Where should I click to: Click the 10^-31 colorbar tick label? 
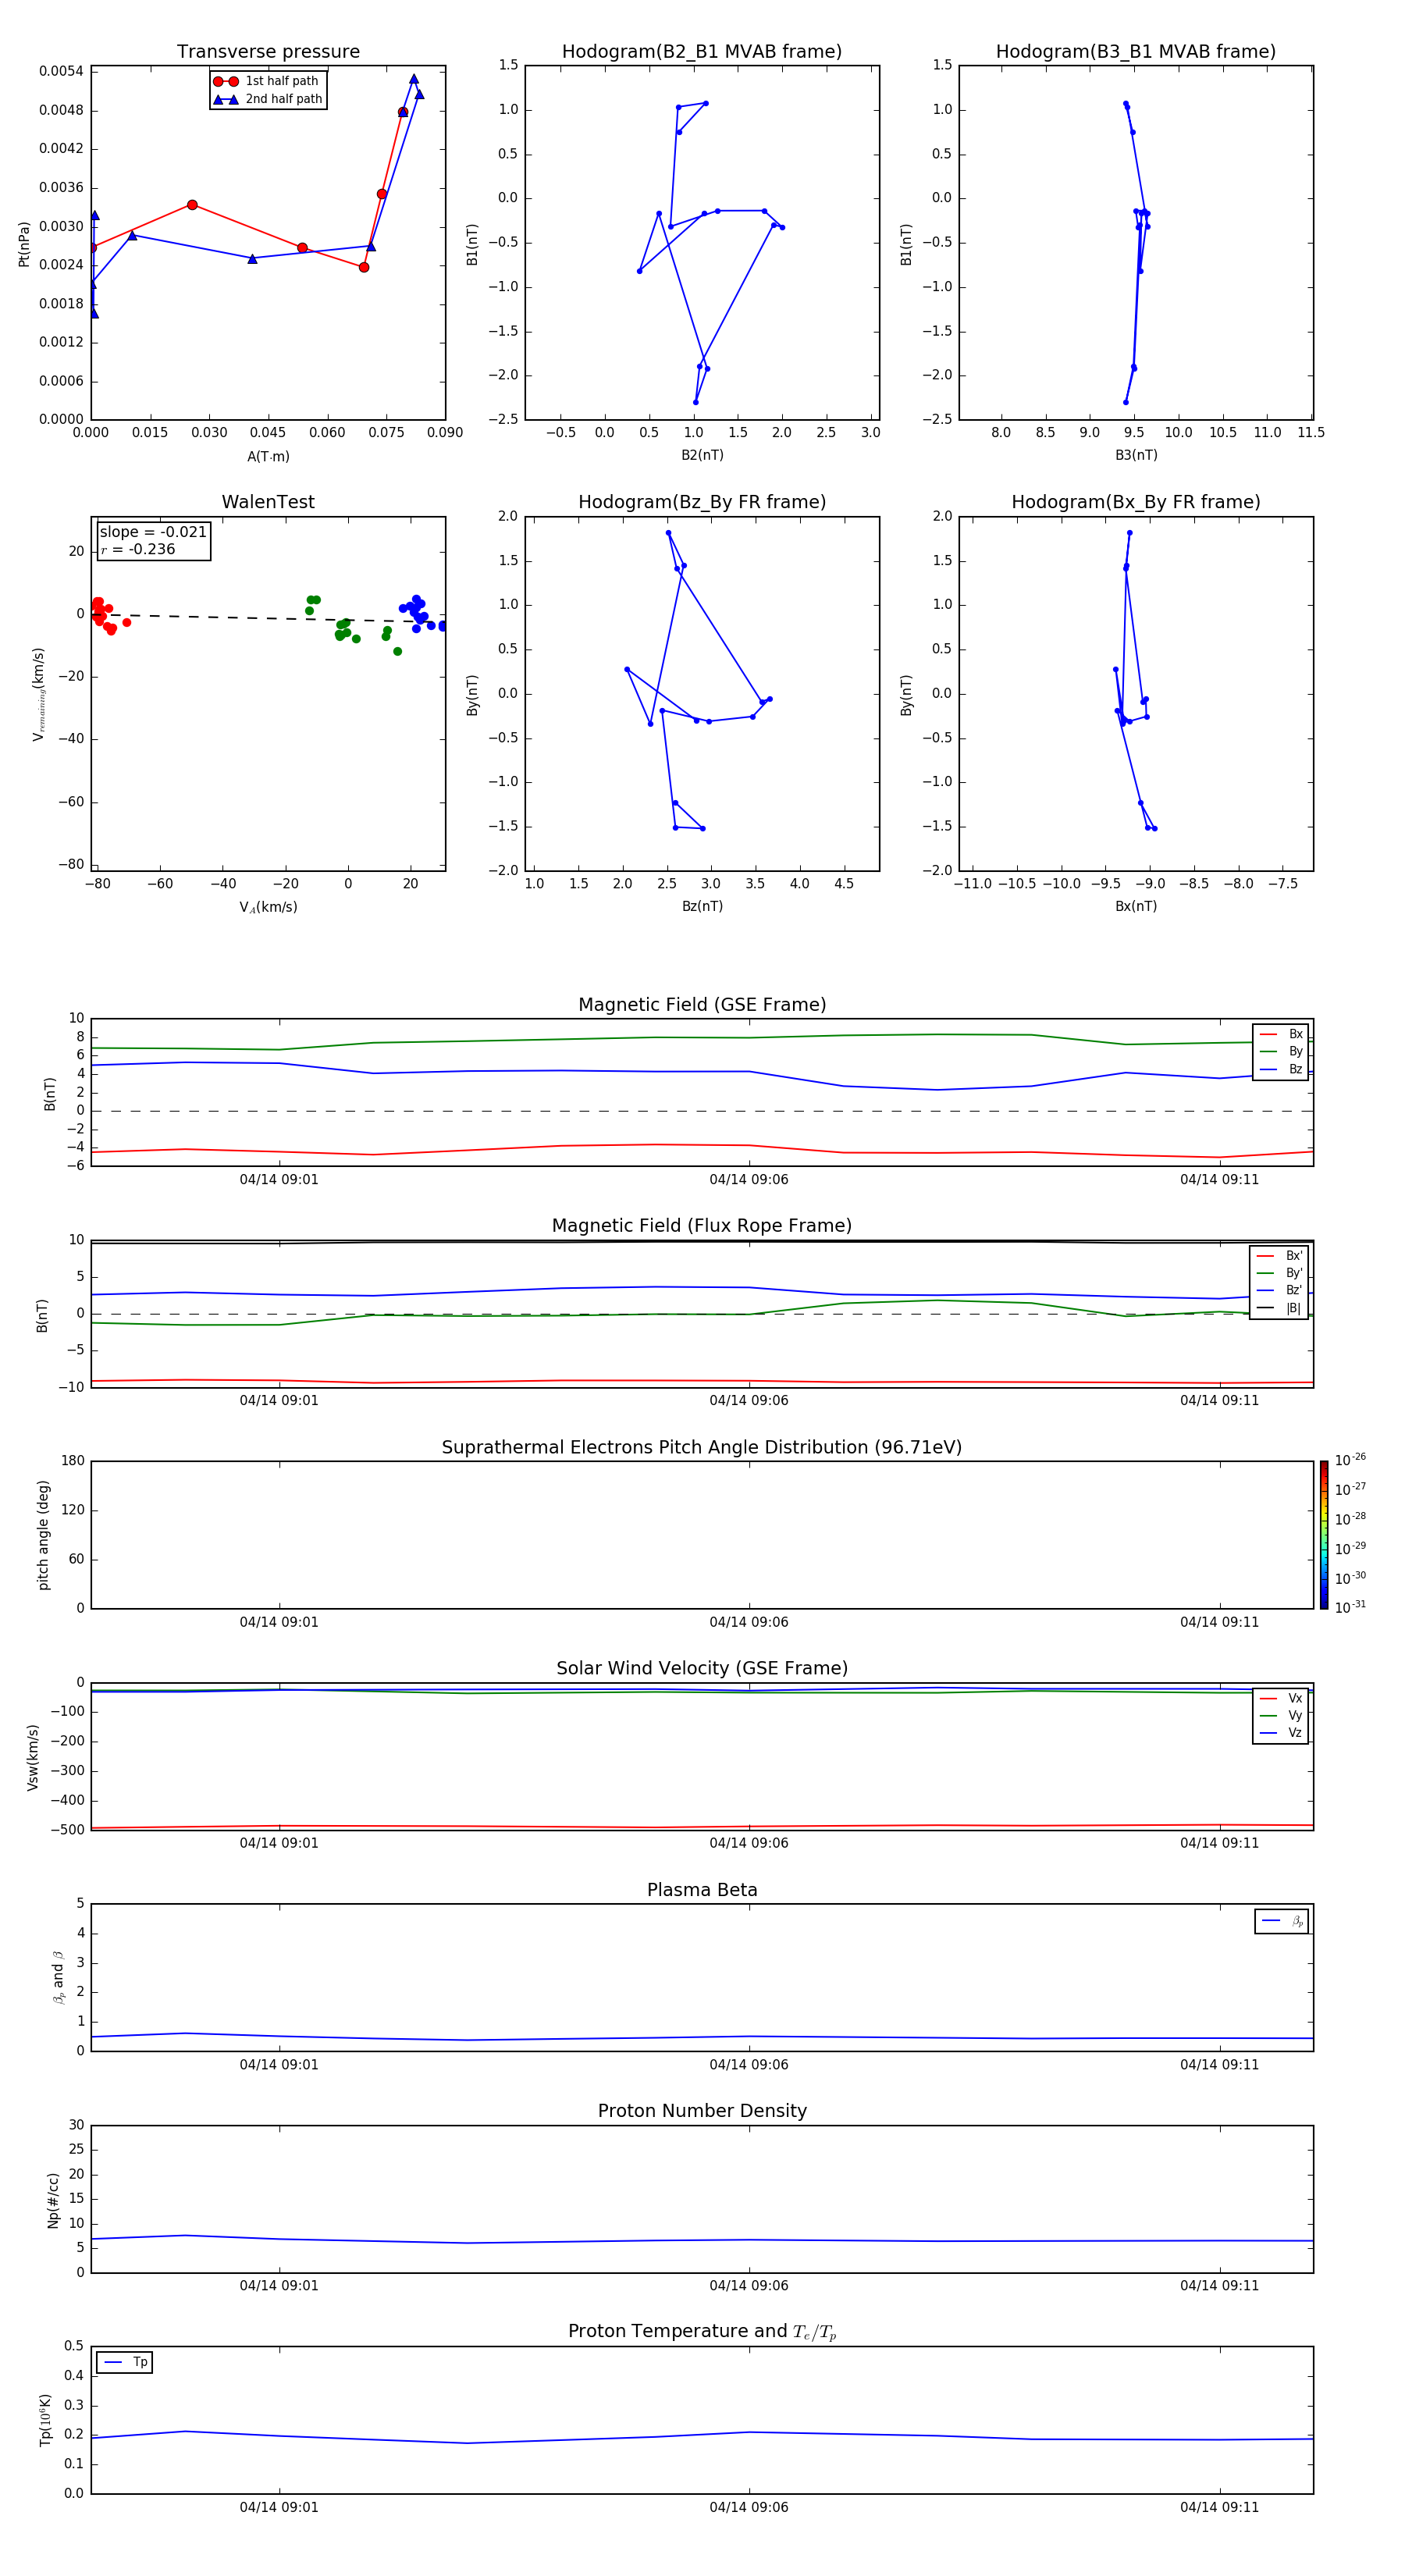[1350, 1607]
